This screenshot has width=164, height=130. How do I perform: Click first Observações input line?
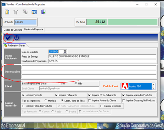tap(89, 68)
